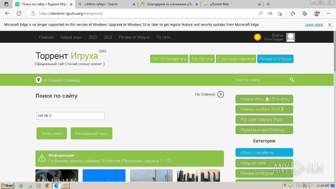The height and width of the screenshot is (189, 336).
Task: Open Ждем выхода (Waiting) sidebar button
Action: tap(264, 130)
